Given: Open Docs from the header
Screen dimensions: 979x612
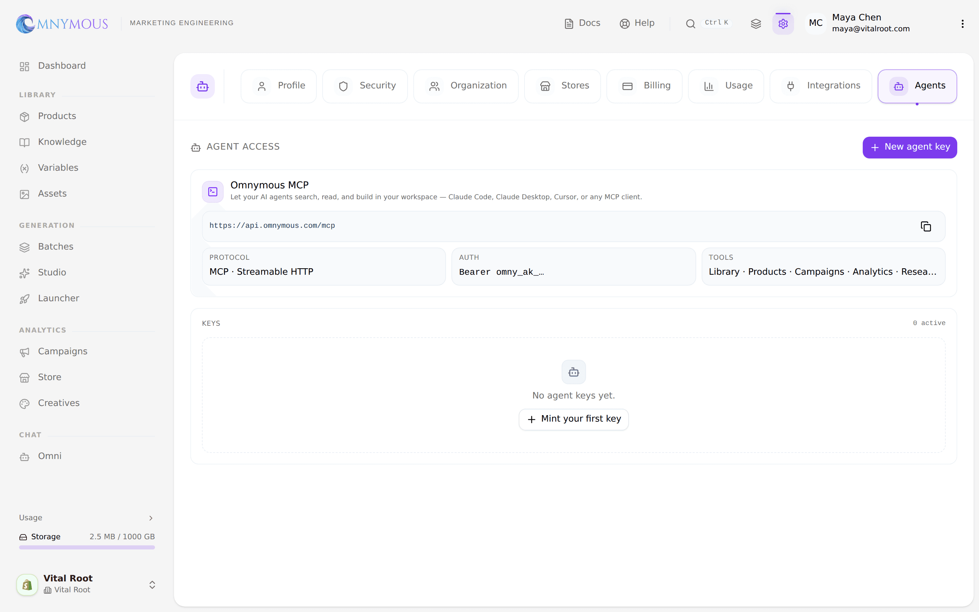Looking at the screenshot, I should (582, 23).
